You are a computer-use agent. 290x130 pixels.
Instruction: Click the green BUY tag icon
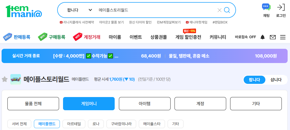click(x=43, y=37)
